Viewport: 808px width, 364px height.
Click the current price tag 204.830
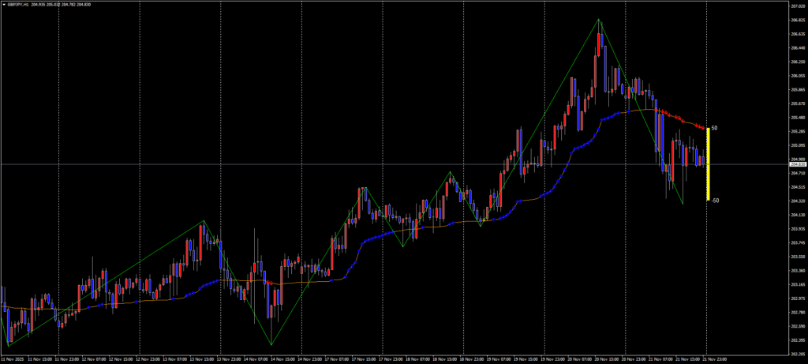pos(796,164)
